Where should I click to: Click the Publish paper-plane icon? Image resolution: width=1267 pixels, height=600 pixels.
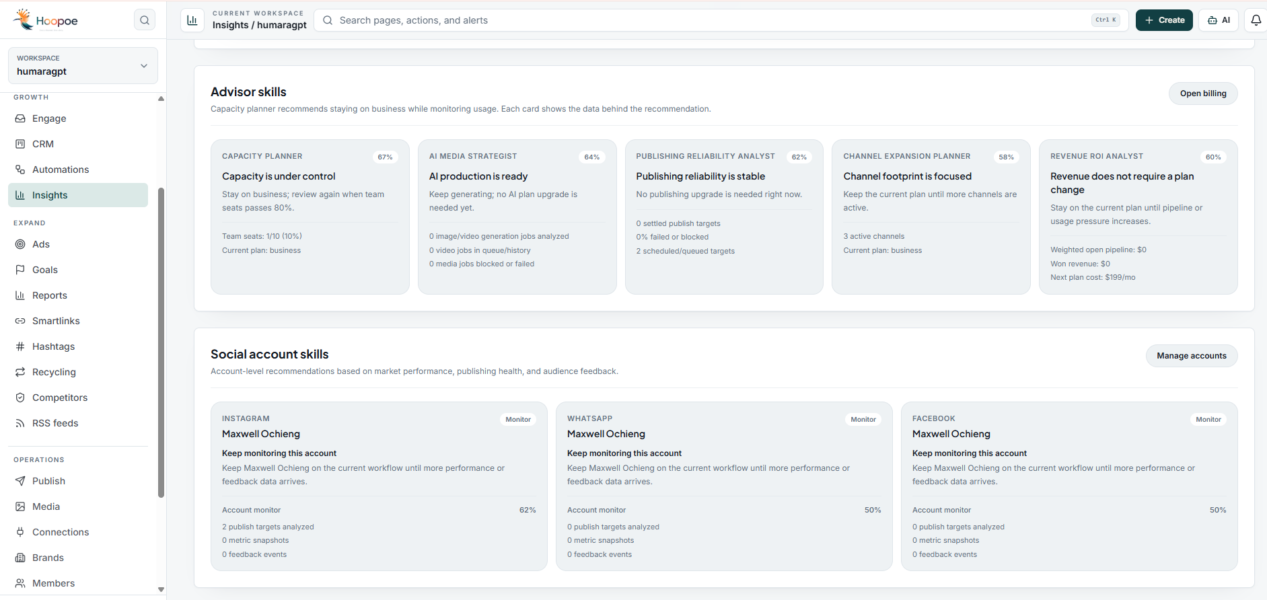pos(20,481)
